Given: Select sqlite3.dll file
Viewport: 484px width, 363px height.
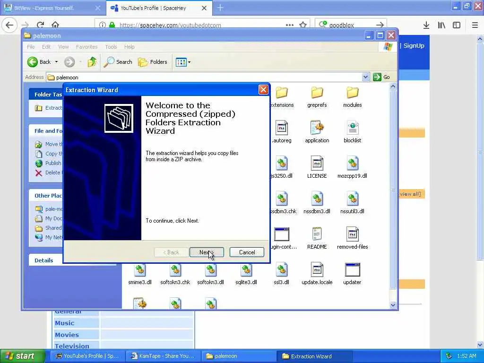Looking at the screenshot, I should pos(246,274).
